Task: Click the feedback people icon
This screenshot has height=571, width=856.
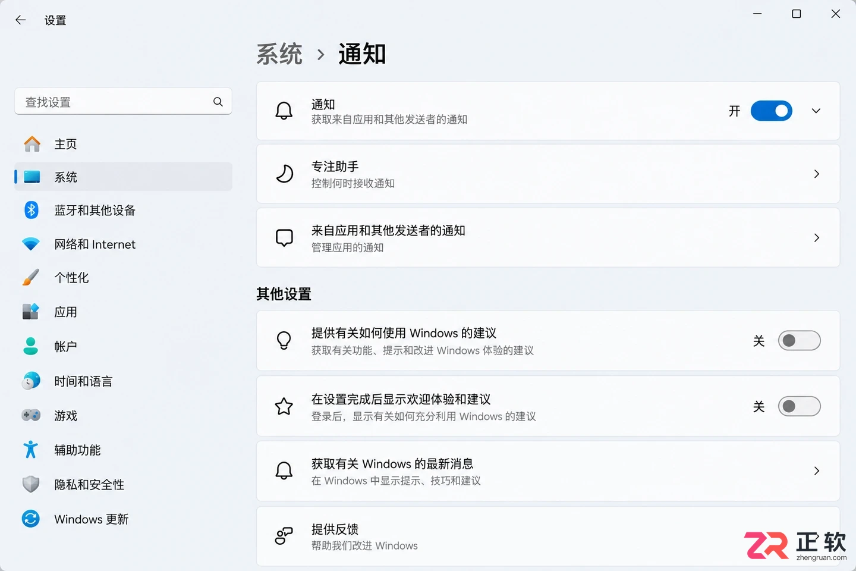Action: [x=284, y=537]
